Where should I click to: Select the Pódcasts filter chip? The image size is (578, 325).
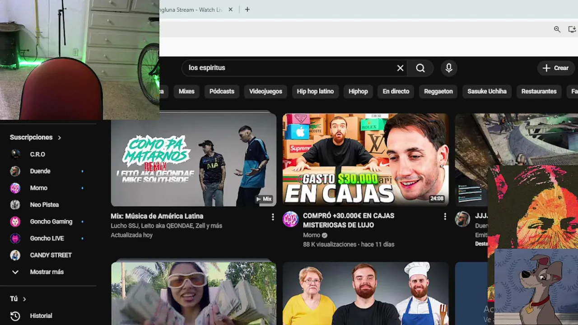pyautogui.click(x=222, y=91)
